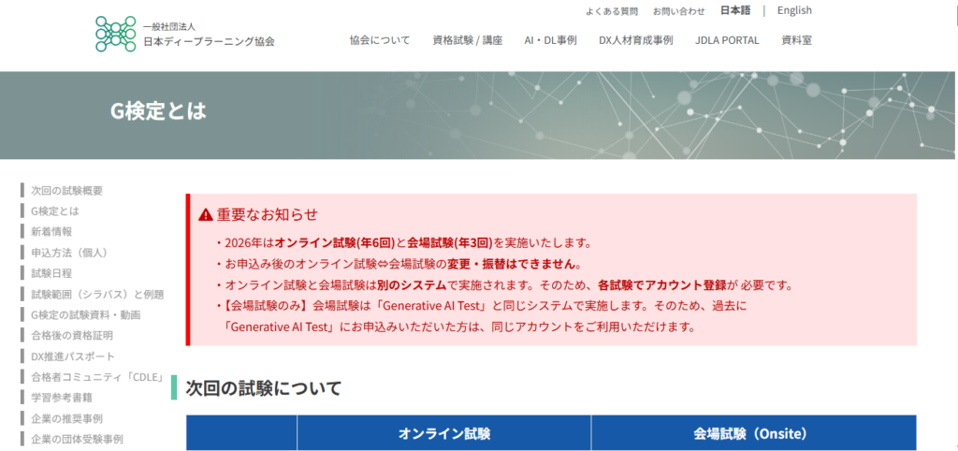958x451 pixels.
Task: Click the red warning triangle icon
Action: click(x=206, y=214)
